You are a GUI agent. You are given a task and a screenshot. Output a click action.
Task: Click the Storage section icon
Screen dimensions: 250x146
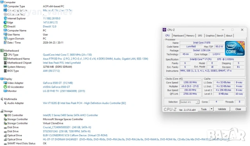[2, 111]
